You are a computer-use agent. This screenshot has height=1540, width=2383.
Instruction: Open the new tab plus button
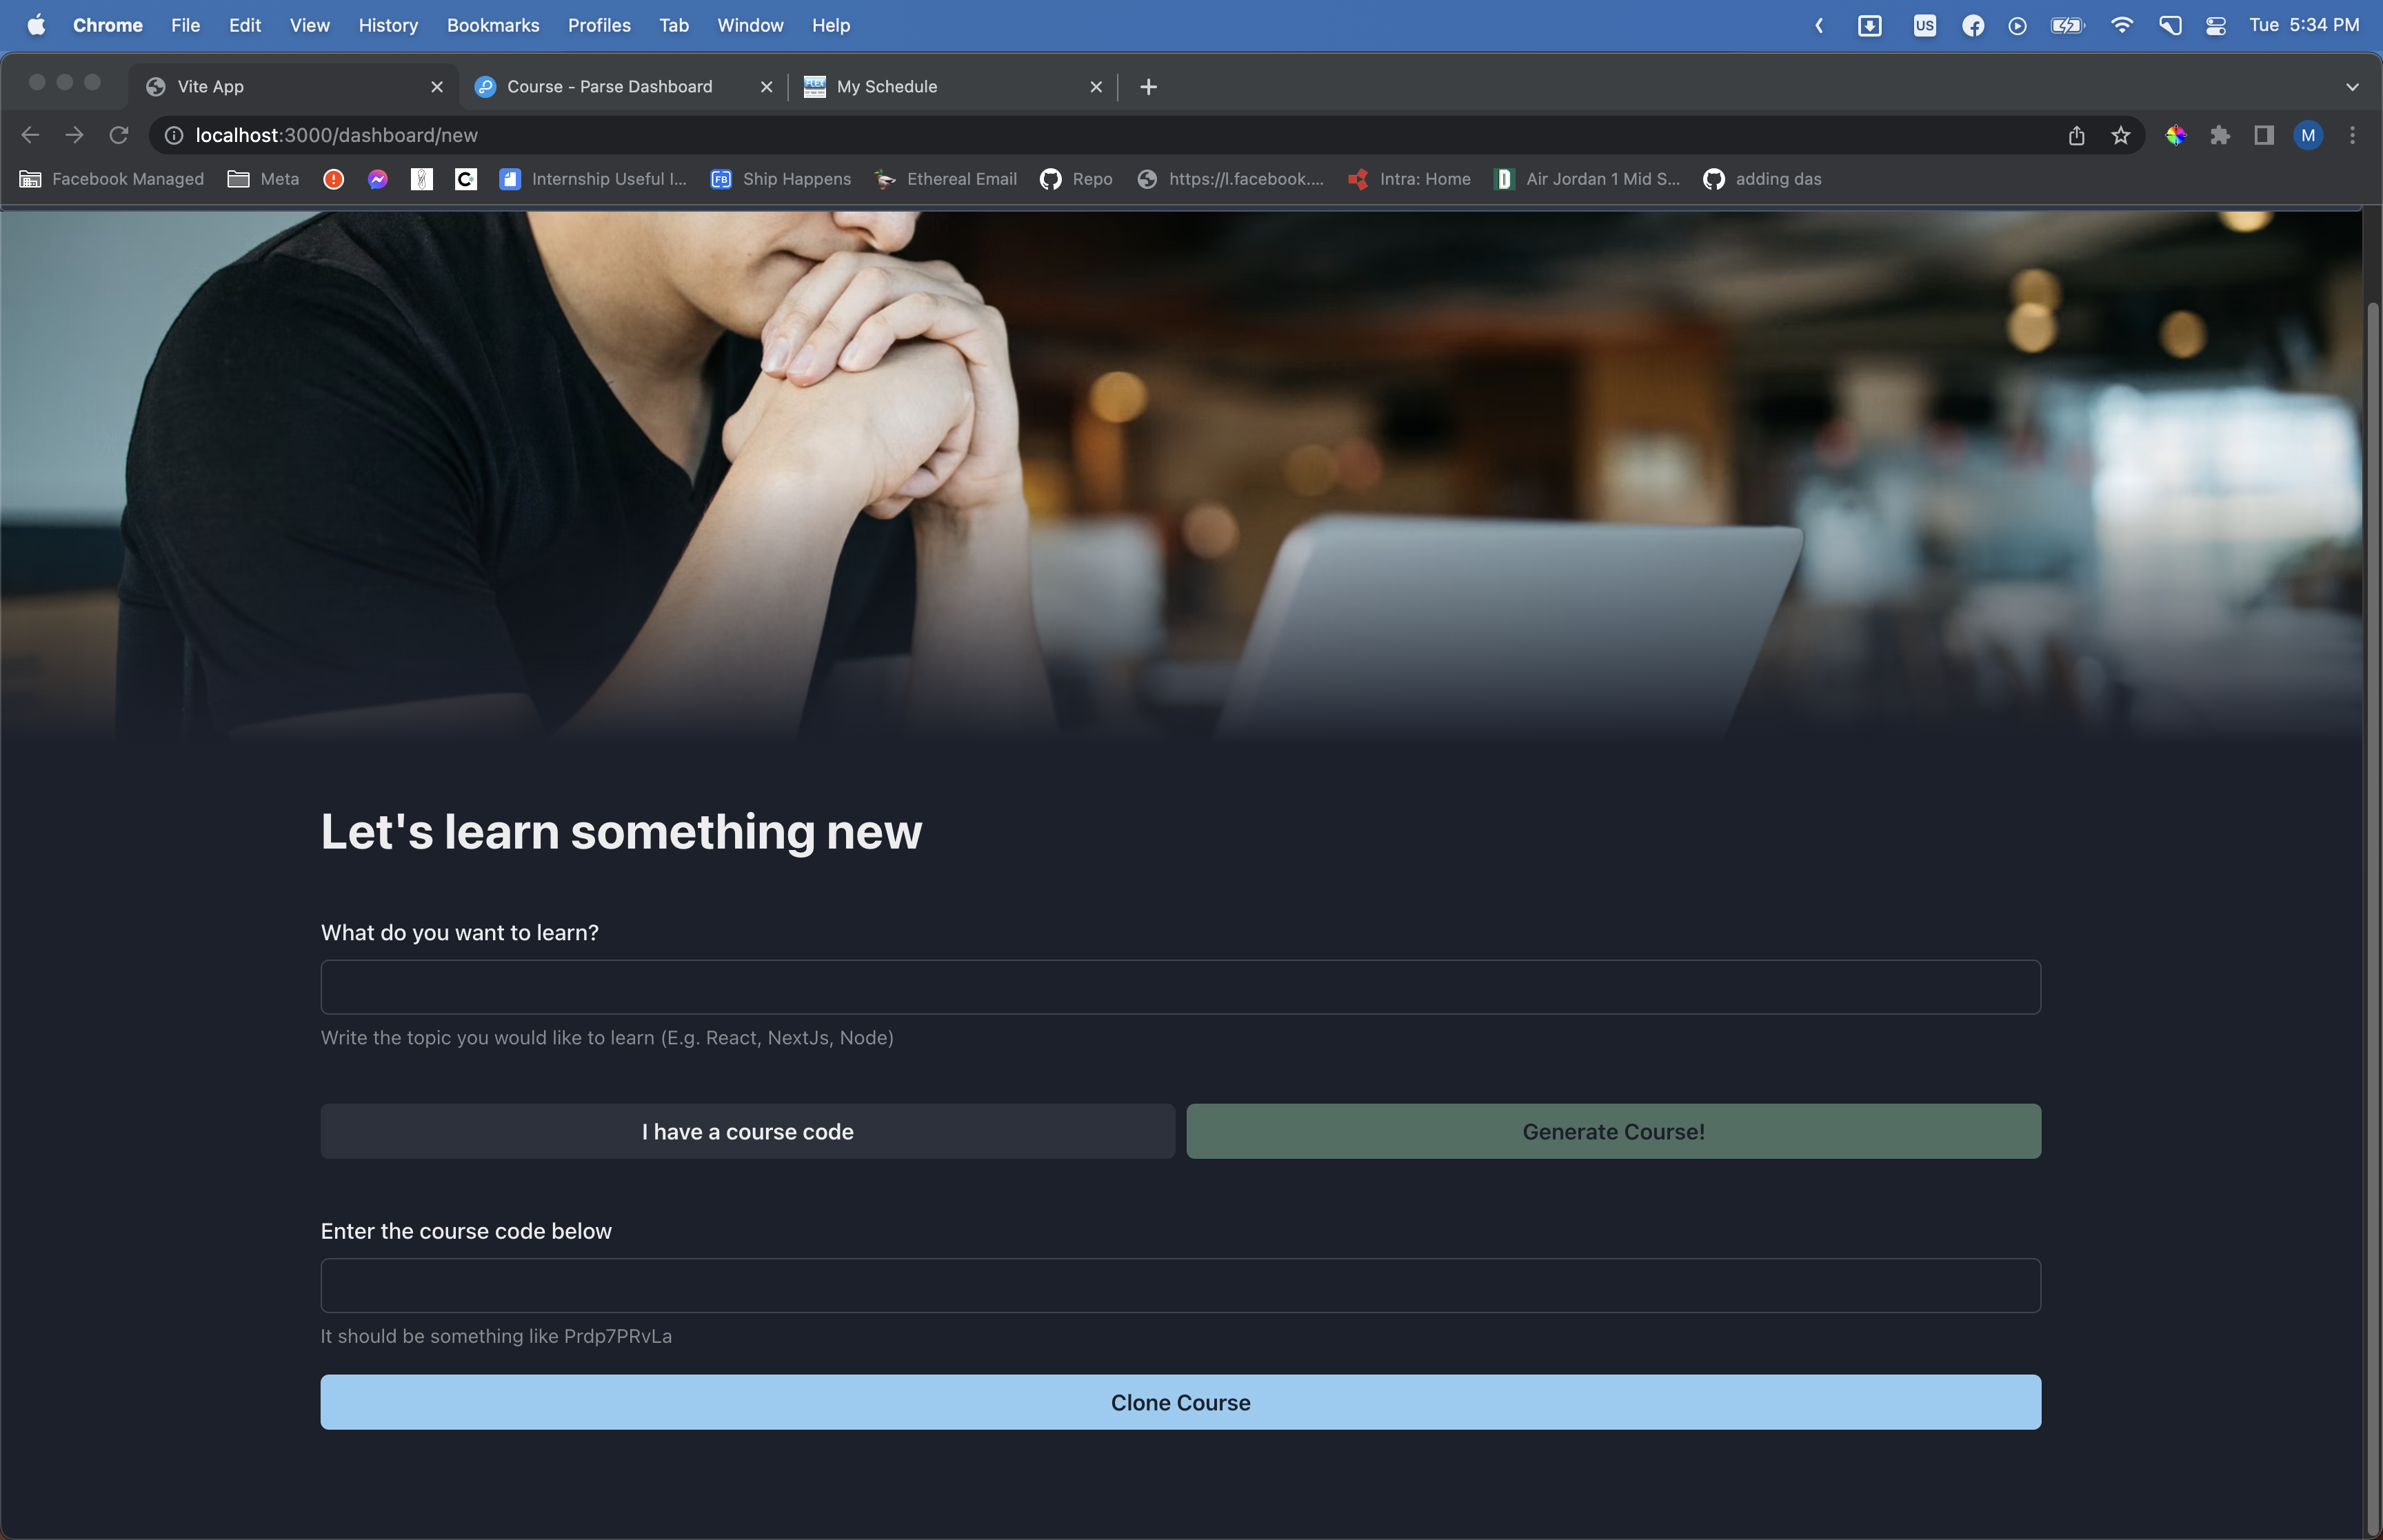tap(1148, 87)
